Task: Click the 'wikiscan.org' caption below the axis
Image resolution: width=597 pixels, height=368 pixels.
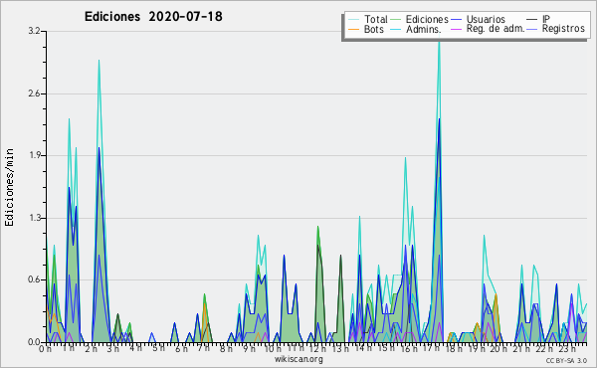Action: tap(298, 359)
